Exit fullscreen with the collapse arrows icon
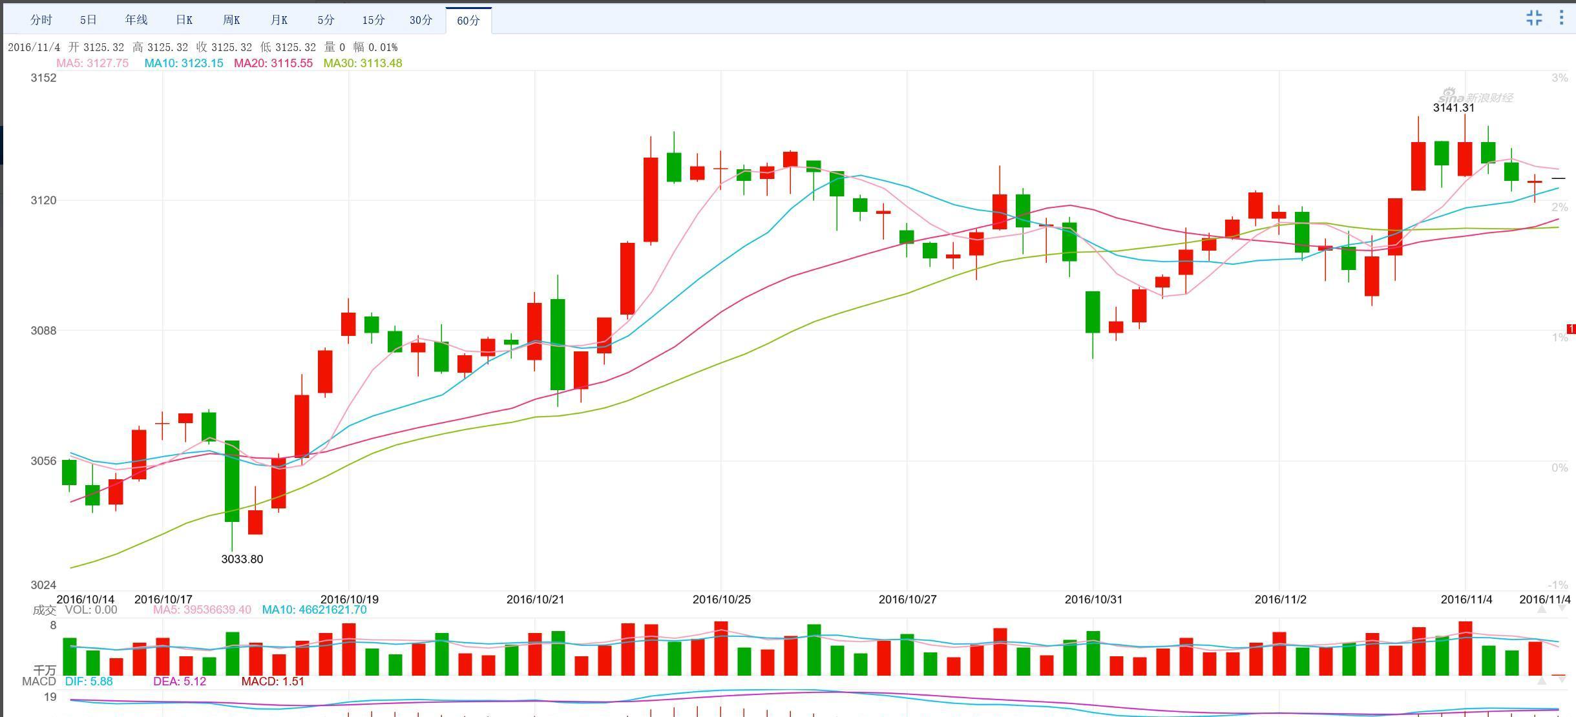Viewport: 1576px width, 717px height. pyautogui.click(x=1534, y=17)
